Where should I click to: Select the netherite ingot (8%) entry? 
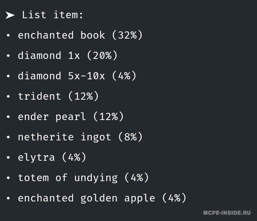point(80,137)
